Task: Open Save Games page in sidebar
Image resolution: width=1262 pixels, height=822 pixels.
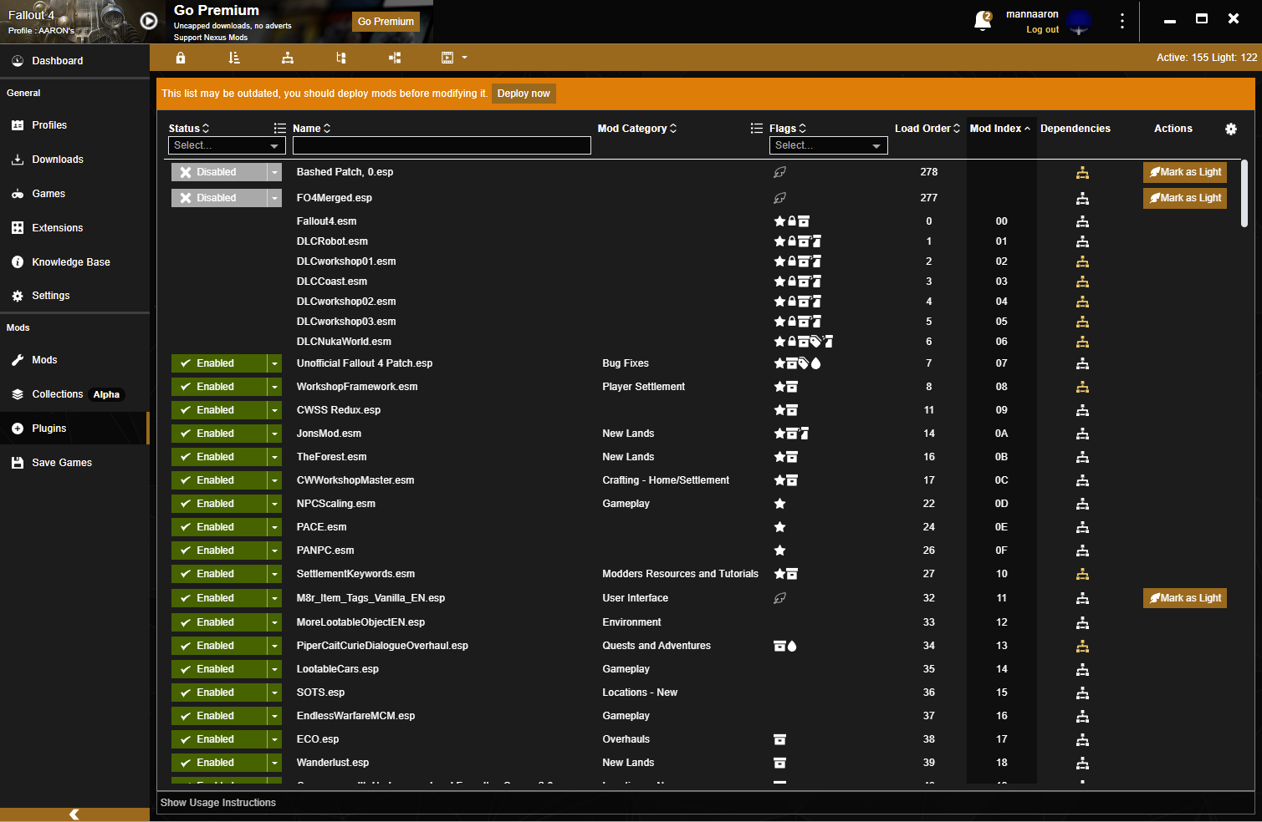Action: [74, 463]
